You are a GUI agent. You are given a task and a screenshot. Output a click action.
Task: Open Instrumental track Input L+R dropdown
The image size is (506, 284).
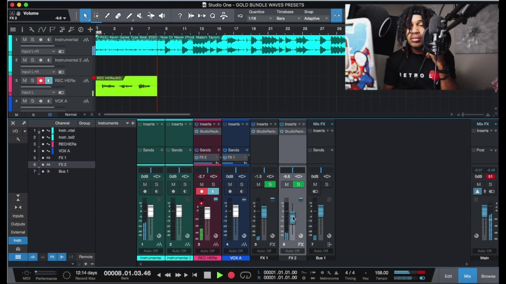[38, 51]
